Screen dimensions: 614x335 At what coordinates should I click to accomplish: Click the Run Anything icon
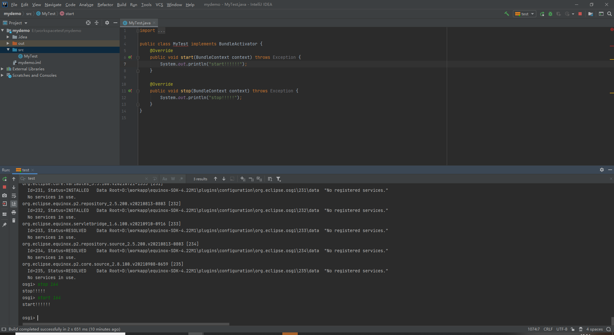[601, 14]
